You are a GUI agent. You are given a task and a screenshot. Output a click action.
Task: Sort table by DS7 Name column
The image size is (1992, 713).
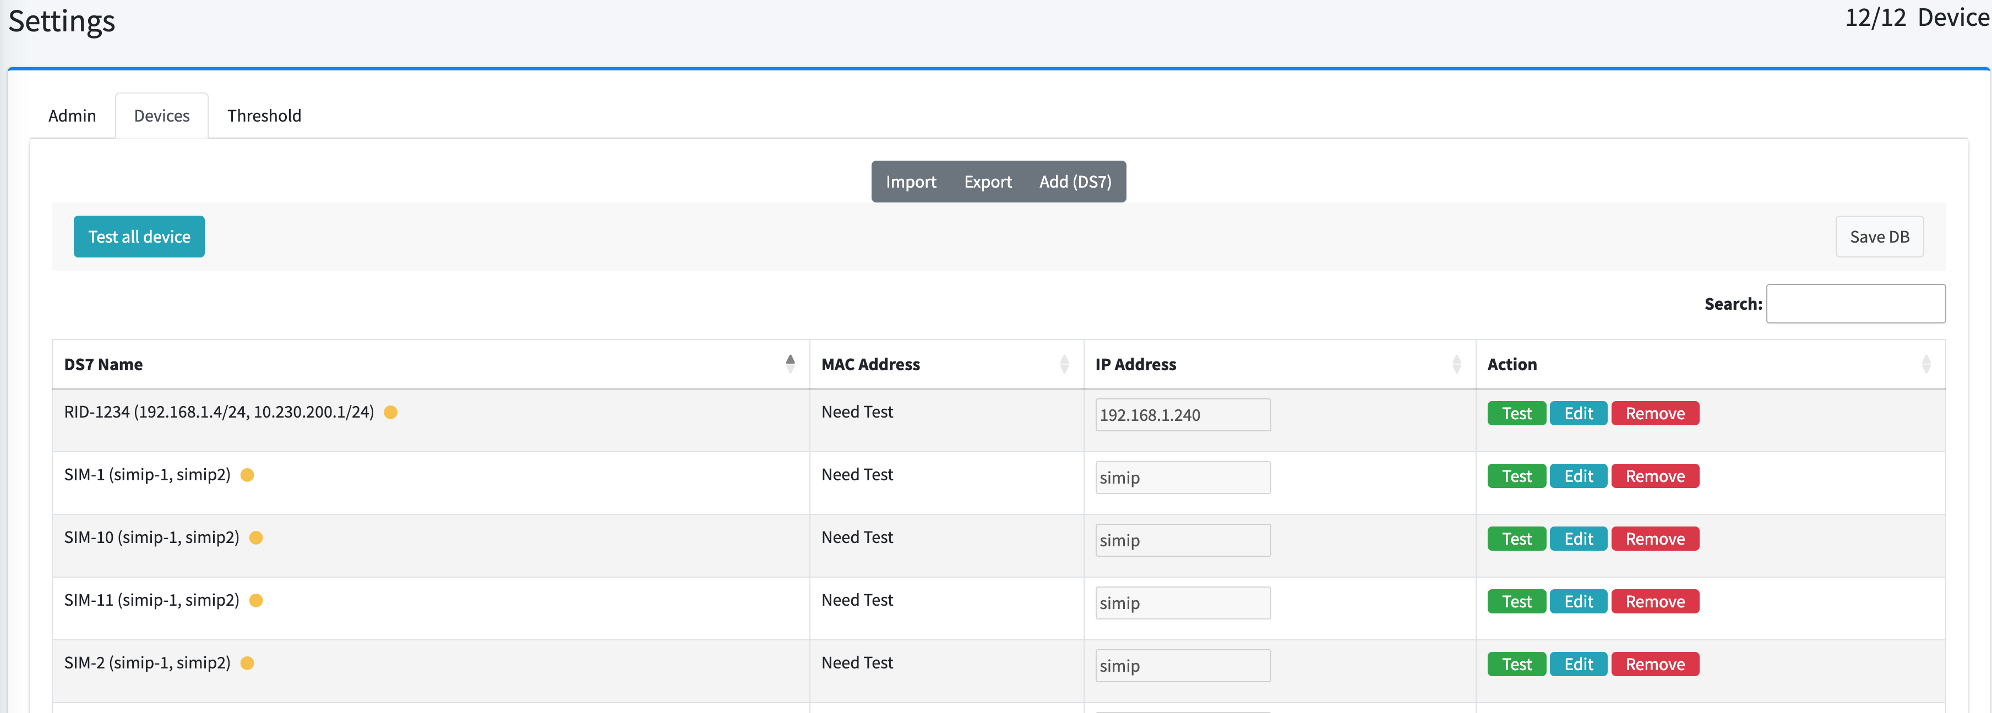(x=790, y=364)
